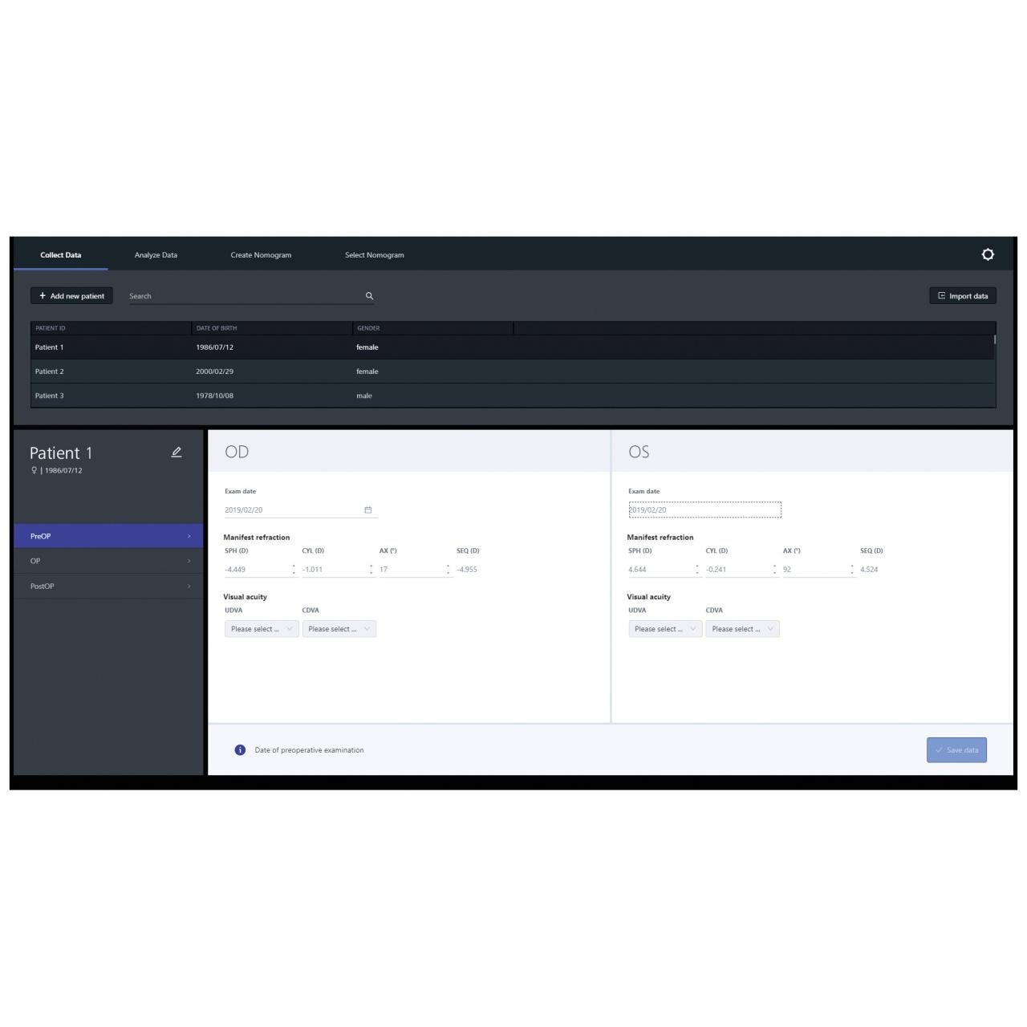This screenshot has height=1027, width=1027.
Task: Expand the OS CDVA dropdown
Action: click(x=742, y=629)
